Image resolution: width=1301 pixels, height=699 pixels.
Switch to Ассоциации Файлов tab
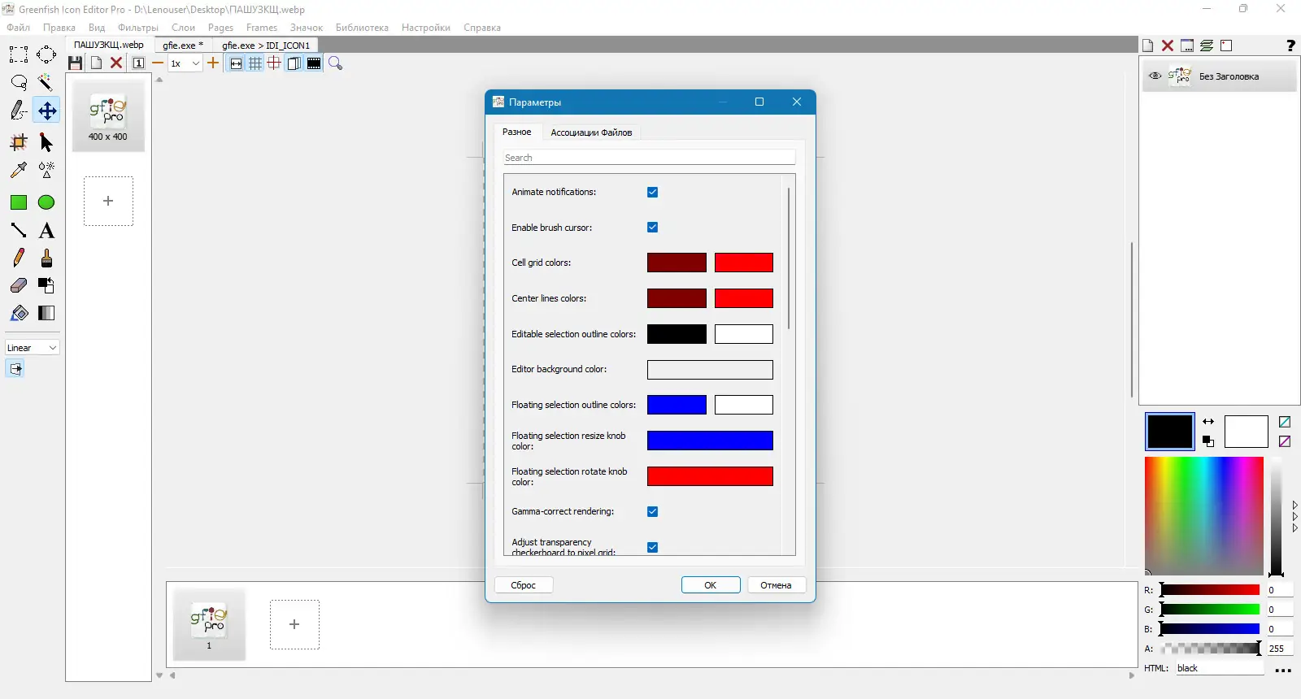[x=591, y=132]
